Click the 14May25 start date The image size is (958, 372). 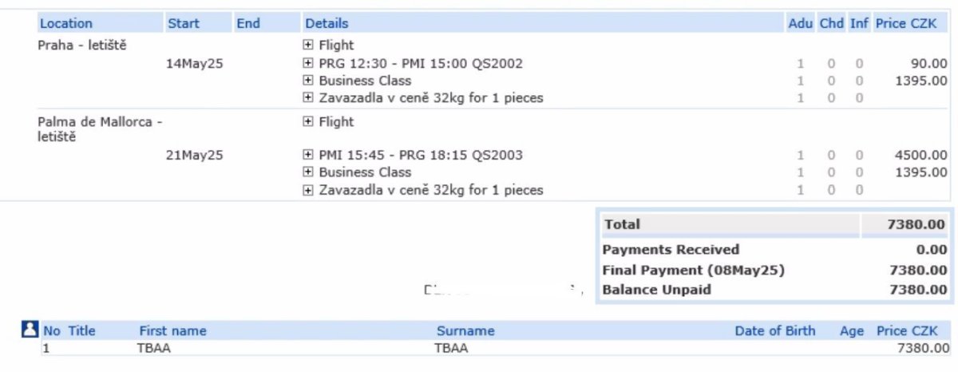click(194, 64)
